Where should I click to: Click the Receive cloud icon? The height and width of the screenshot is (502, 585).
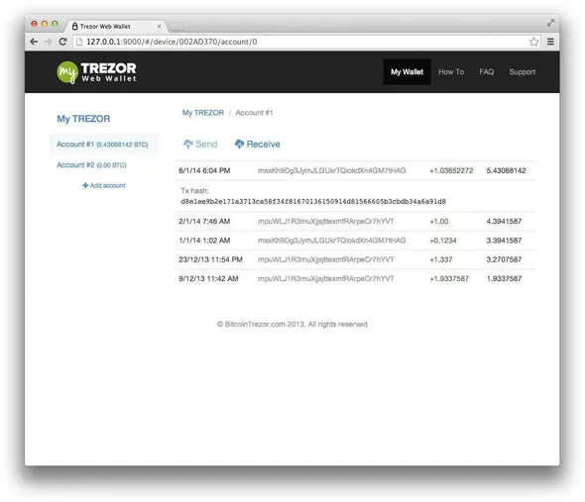(239, 144)
